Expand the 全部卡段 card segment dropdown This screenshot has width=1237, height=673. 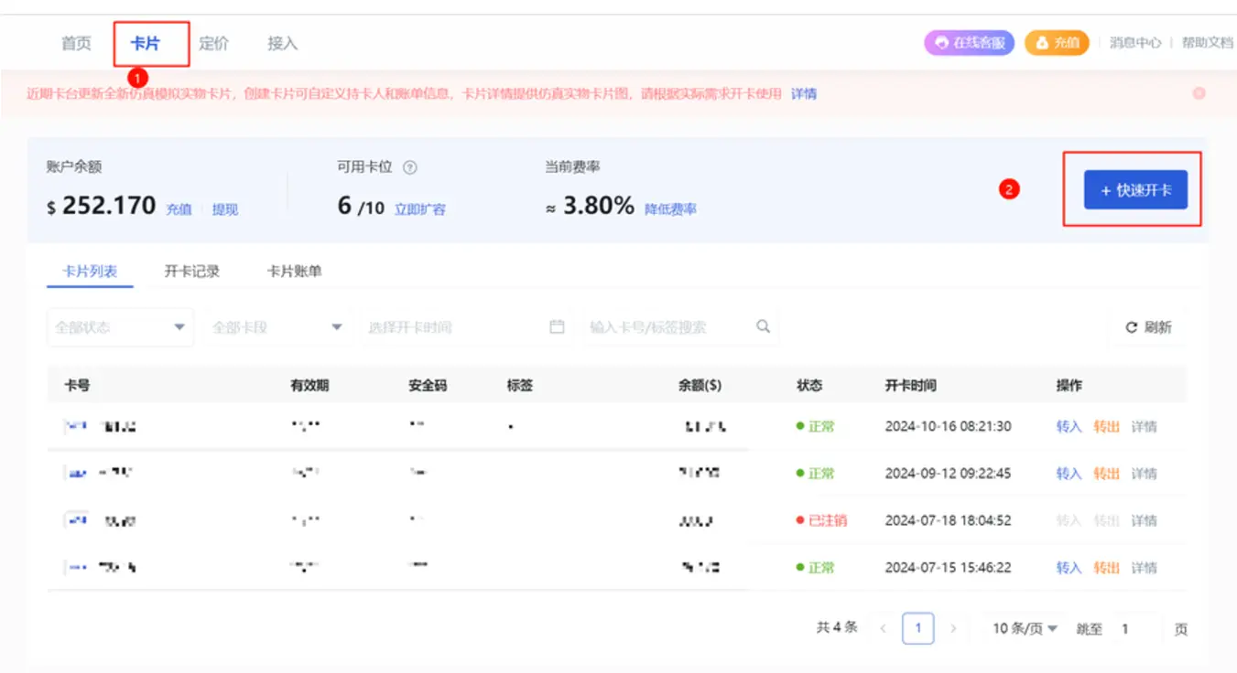[x=277, y=327]
